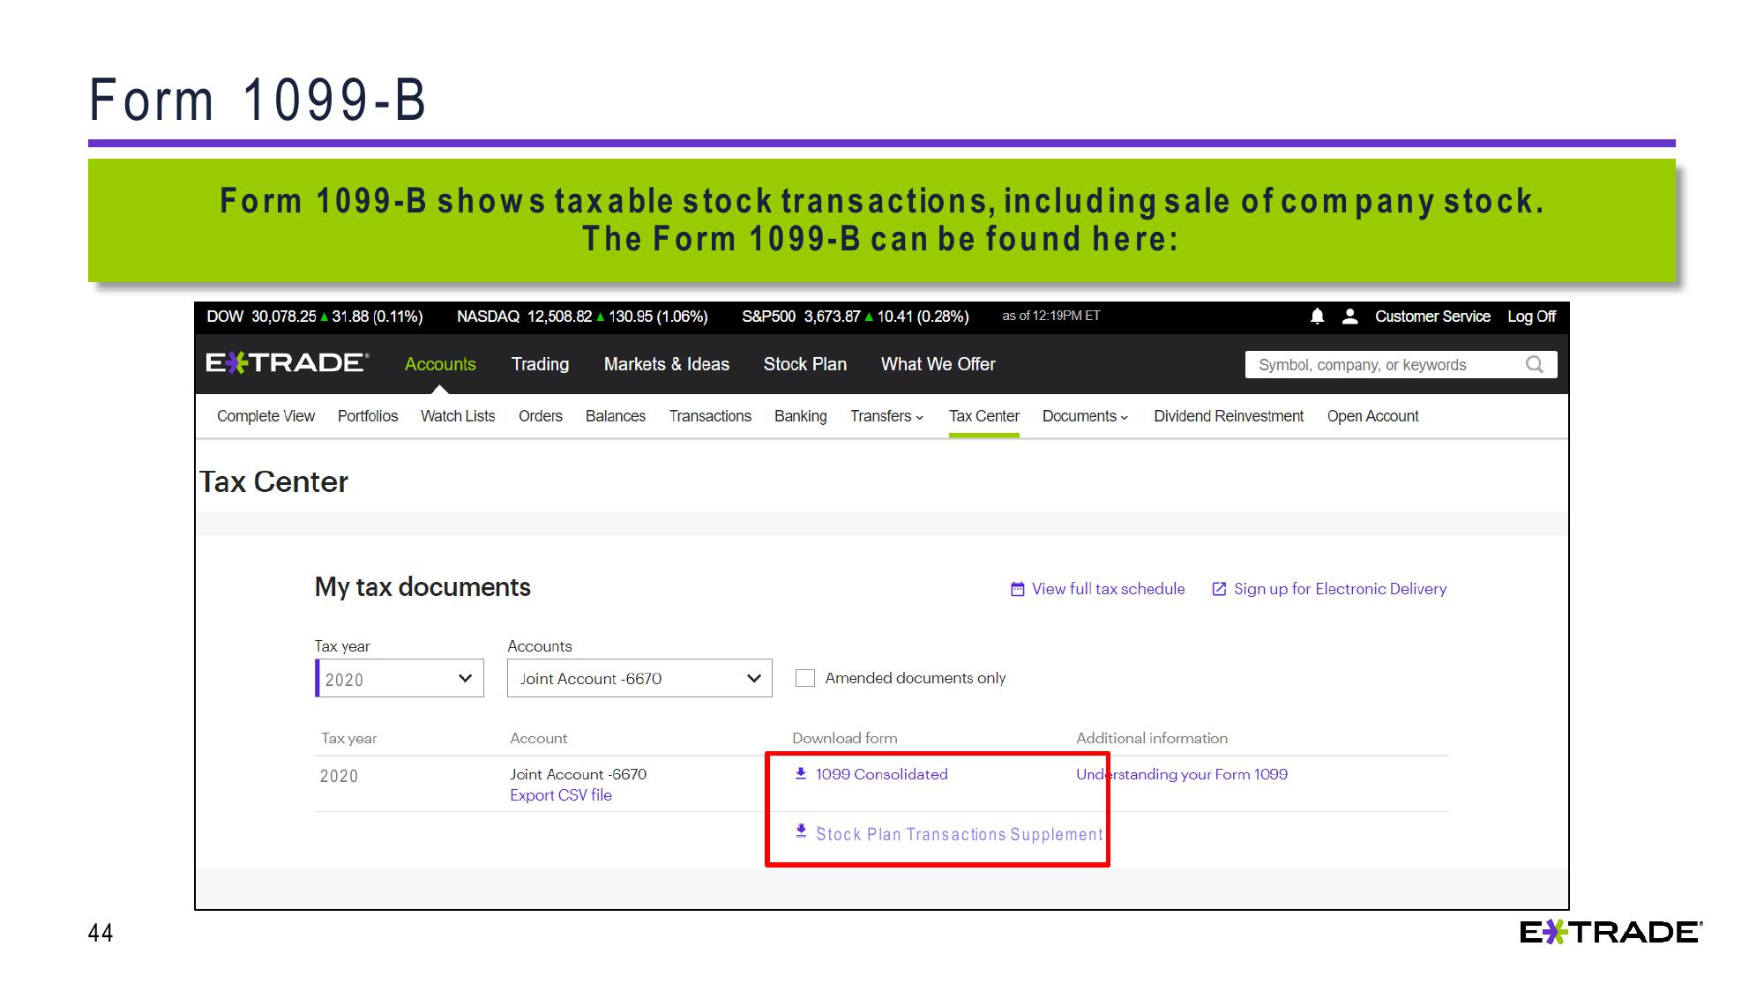1764x991 pixels.
Task: Click the Additional information column header
Action: (1152, 738)
